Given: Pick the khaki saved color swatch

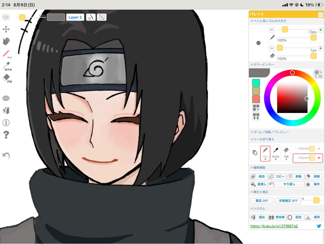Looking at the screenshot, I should (x=256, y=91).
